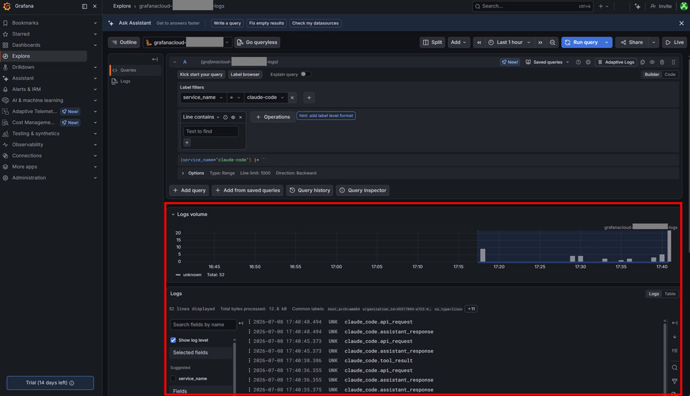Undock the menu with the panel icon next to Grafana
This screenshot has height=396, width=690.
coord(84,6)
